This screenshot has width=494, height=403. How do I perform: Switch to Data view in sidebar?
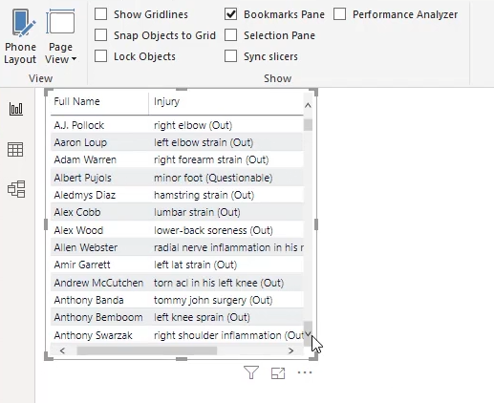pyautogui.click(x=15, y=149)
